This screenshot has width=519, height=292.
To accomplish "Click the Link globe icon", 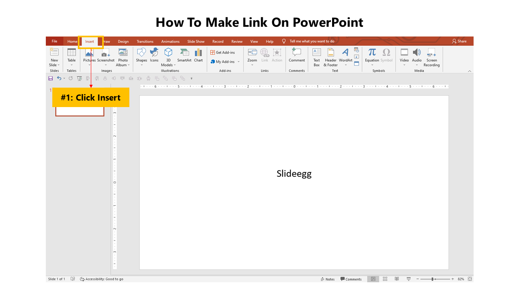I will 264,52.
